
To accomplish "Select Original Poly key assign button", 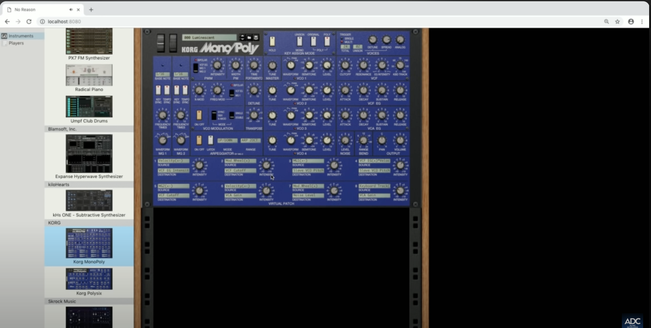I will [313, 41].
